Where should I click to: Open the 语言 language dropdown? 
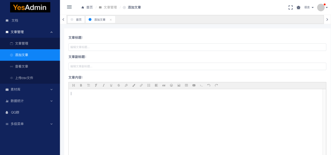309,7
